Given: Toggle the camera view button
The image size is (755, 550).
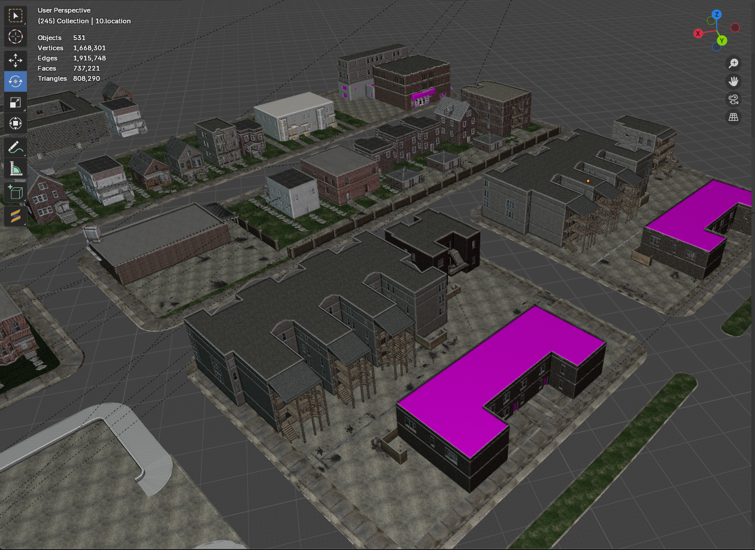Looking at the screenshot, I should point(733,99).
